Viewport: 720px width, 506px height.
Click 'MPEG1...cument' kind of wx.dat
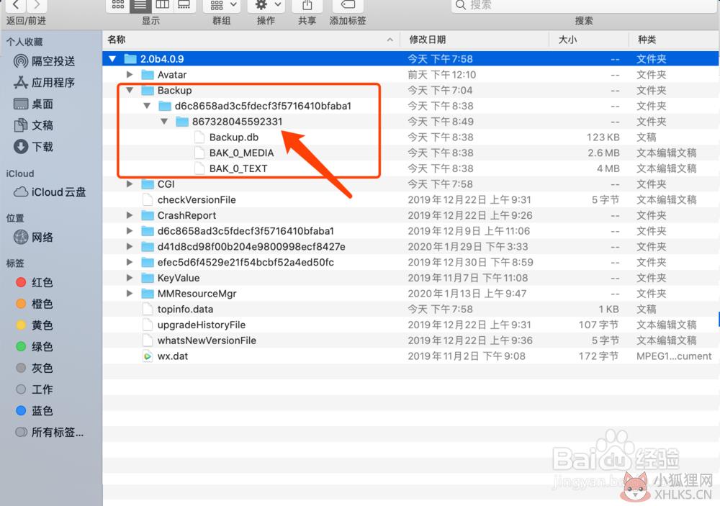click(674, 356)
